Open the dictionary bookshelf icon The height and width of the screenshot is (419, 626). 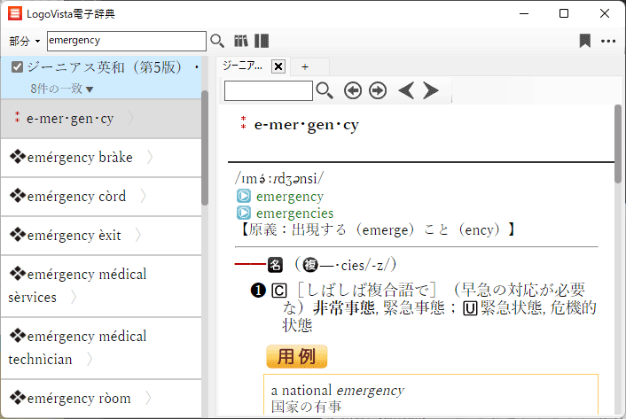coord(241,41)
